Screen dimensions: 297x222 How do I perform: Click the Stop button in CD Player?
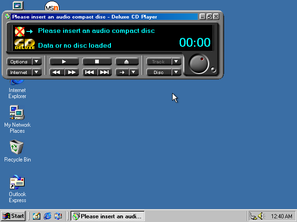click(x=97, y=62)
